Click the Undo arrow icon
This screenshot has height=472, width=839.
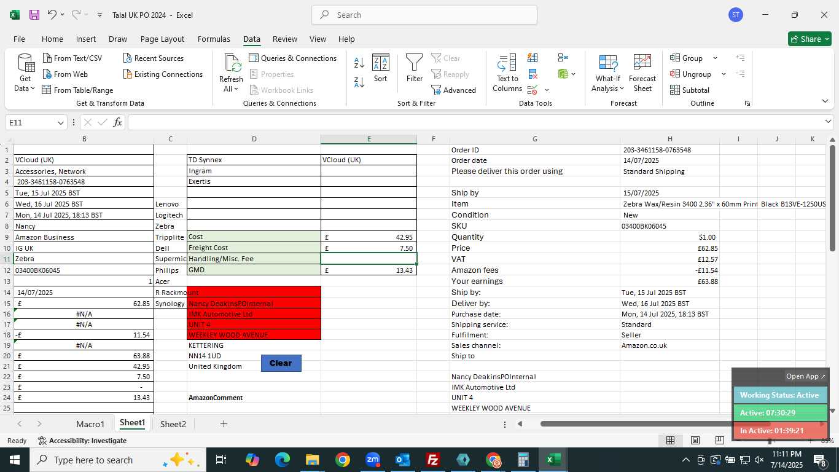pyautogui.click(x=52, y=15)
